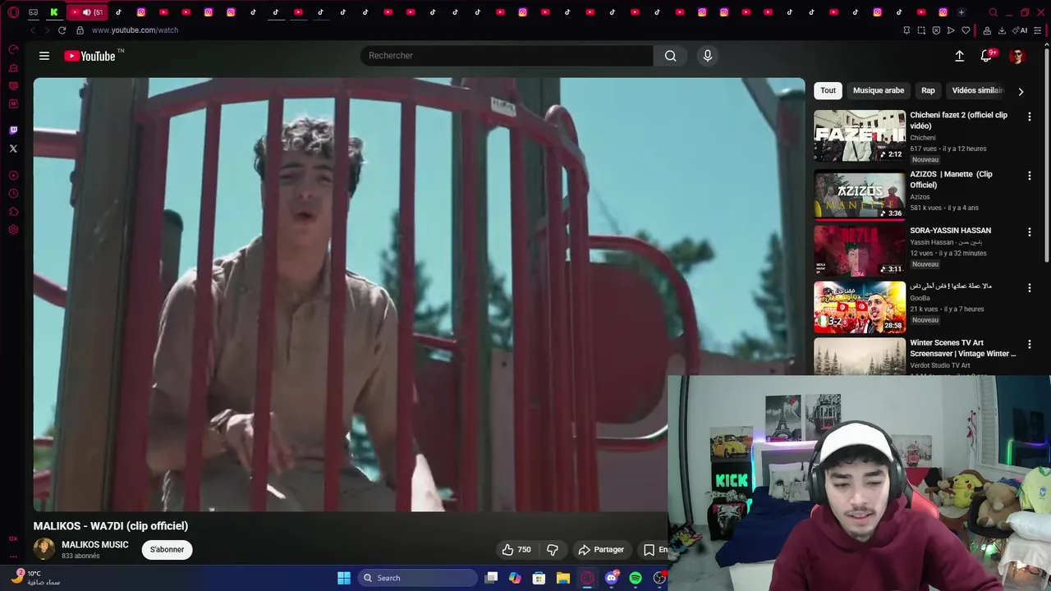The height and width of the screenshot is (591, 1051).
Task: Open Opera tab search magnifier
Action: pos(993,12)
